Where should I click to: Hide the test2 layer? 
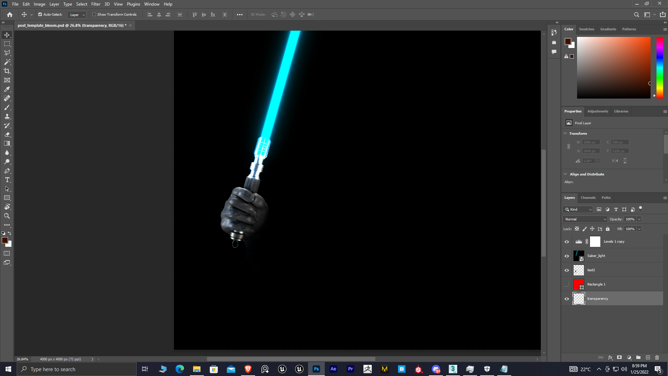coord(567,270)
